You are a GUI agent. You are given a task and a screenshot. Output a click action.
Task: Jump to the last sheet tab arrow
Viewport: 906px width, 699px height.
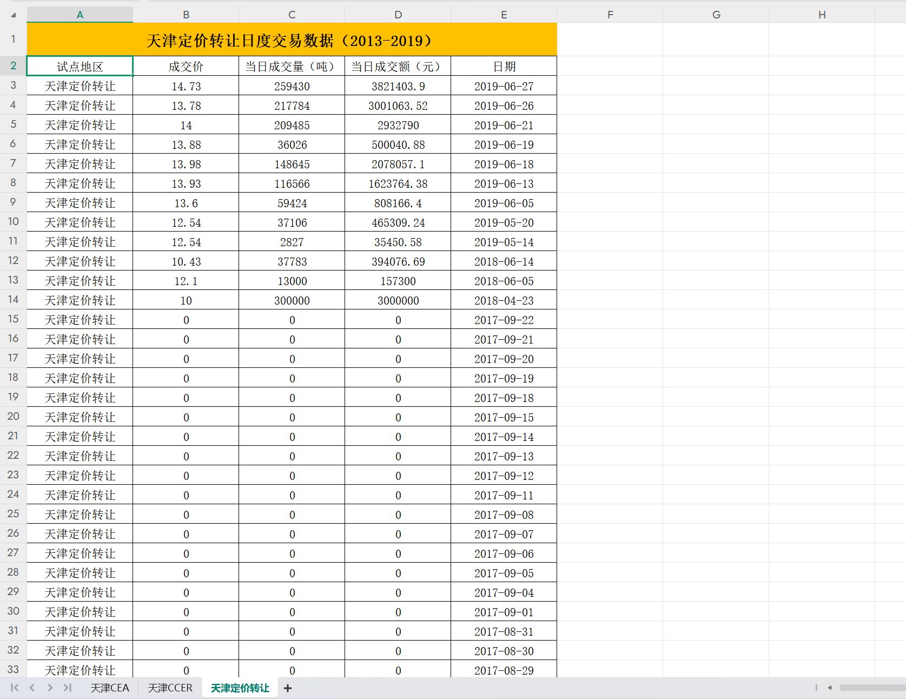pos(68,688)
